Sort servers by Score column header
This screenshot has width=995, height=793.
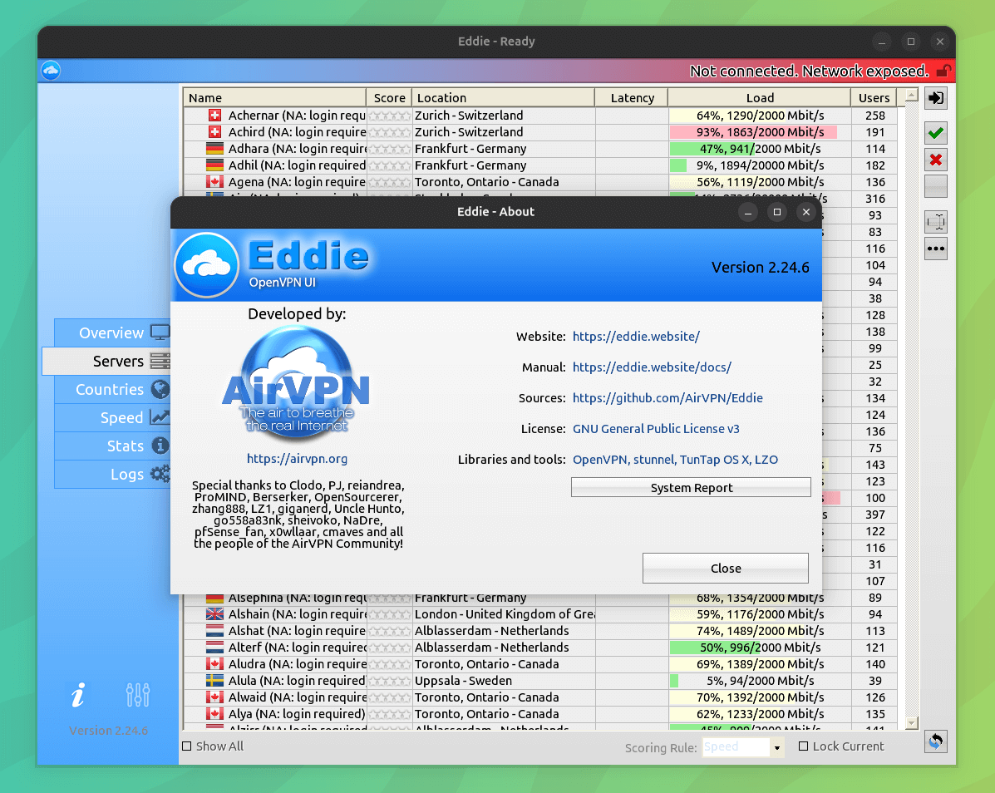pyautogui.click(x=389, y=98)
